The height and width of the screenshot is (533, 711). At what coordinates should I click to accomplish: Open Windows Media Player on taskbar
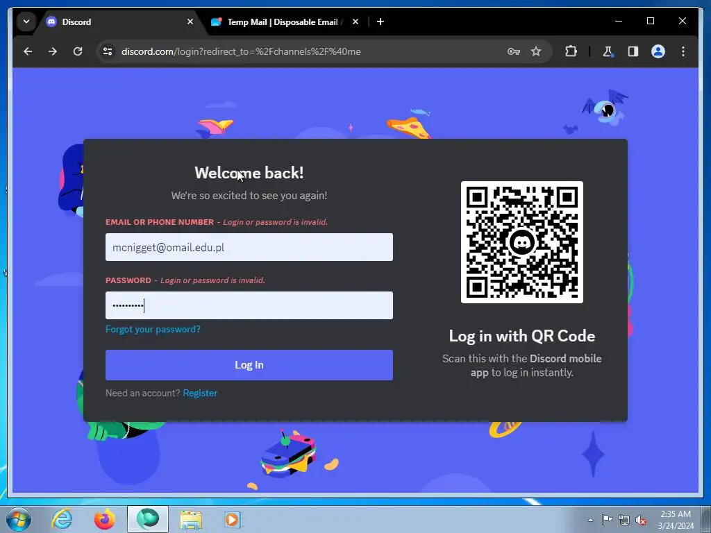[233, 519]
